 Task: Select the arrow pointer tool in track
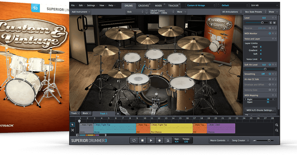pyautogui.click(x=72, y=125)
